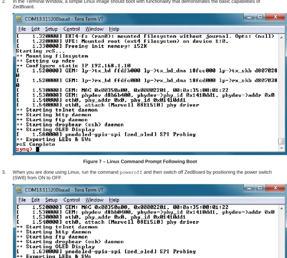Click 'Starting OLED Display' line in upper terminal
The image size is (287, 258).
(x=56, y=130)
